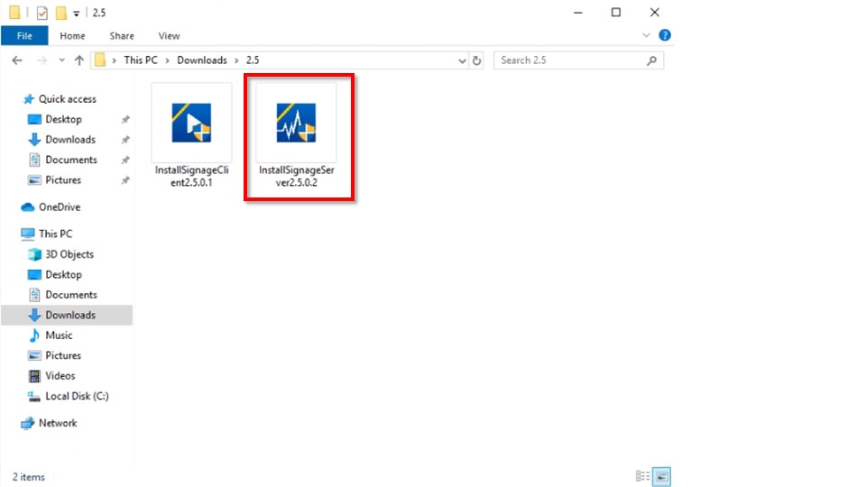This screenshot has width=866, height=487.
Task: Click Downloads in the address breadcrumb
Action: (201, 60)
